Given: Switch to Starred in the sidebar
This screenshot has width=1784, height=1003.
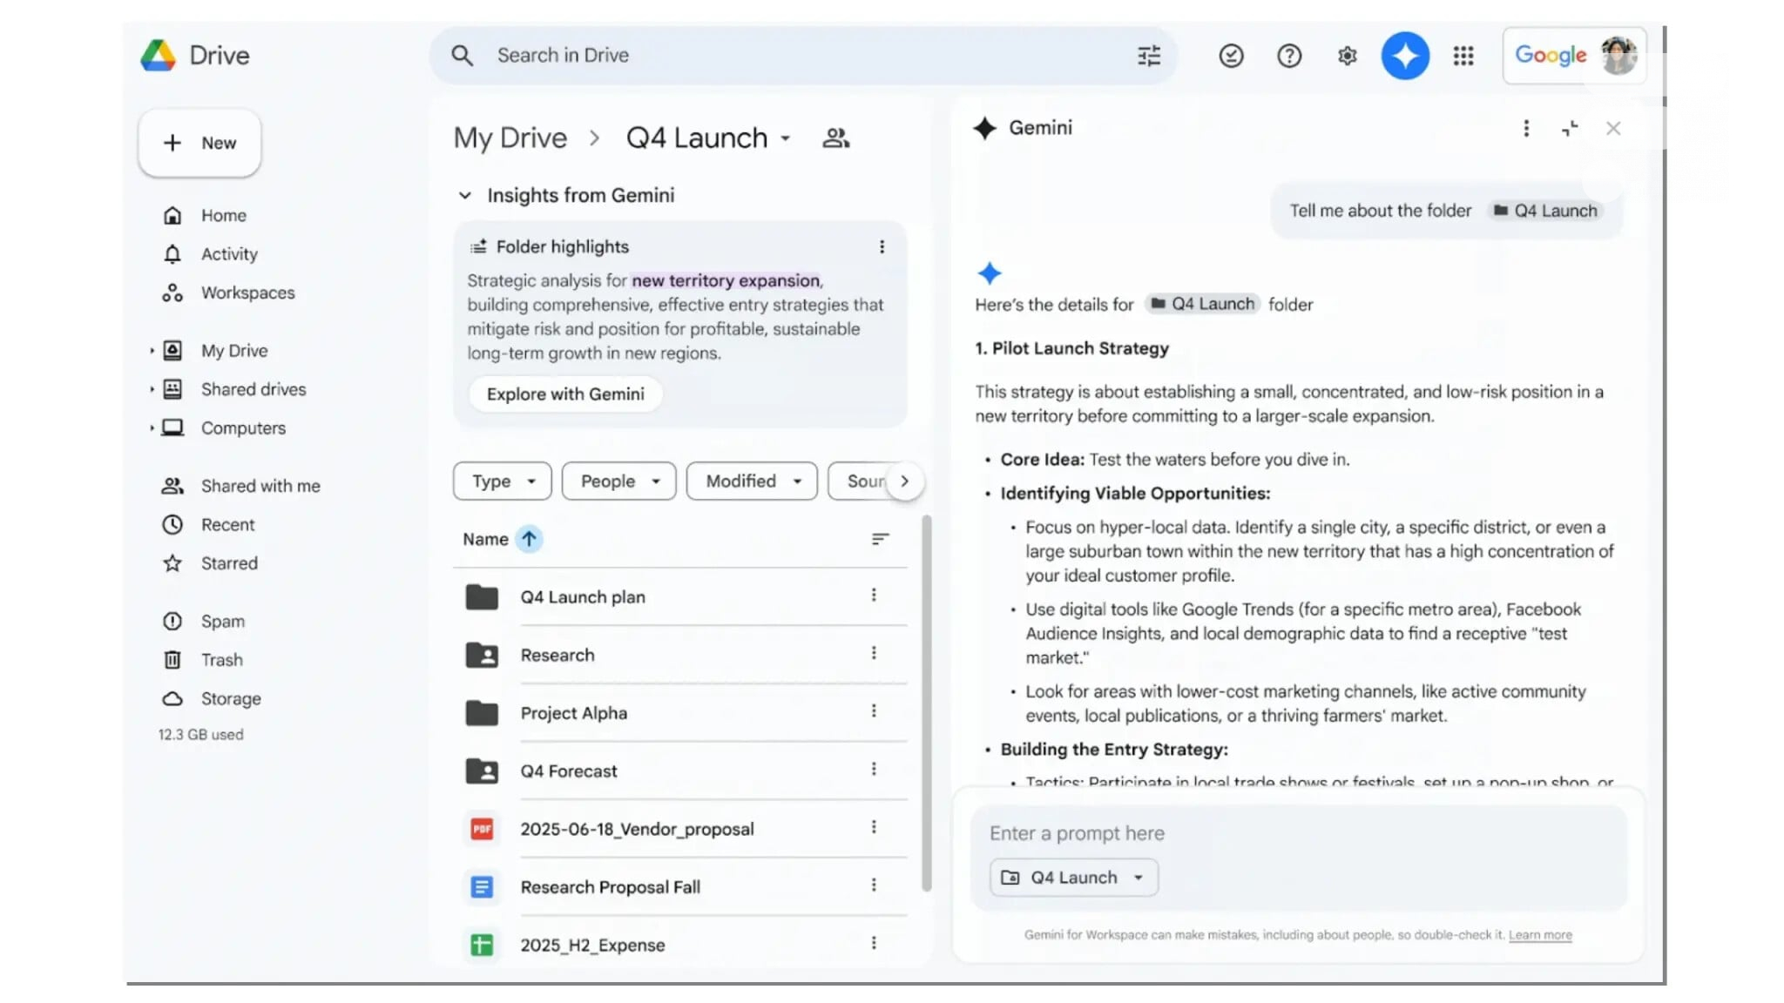Looking at the screenshot, I should click(x=229, y=563).
